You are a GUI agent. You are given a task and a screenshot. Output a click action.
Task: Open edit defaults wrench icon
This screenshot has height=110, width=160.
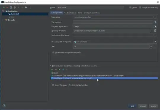click(x=15, y=7)
